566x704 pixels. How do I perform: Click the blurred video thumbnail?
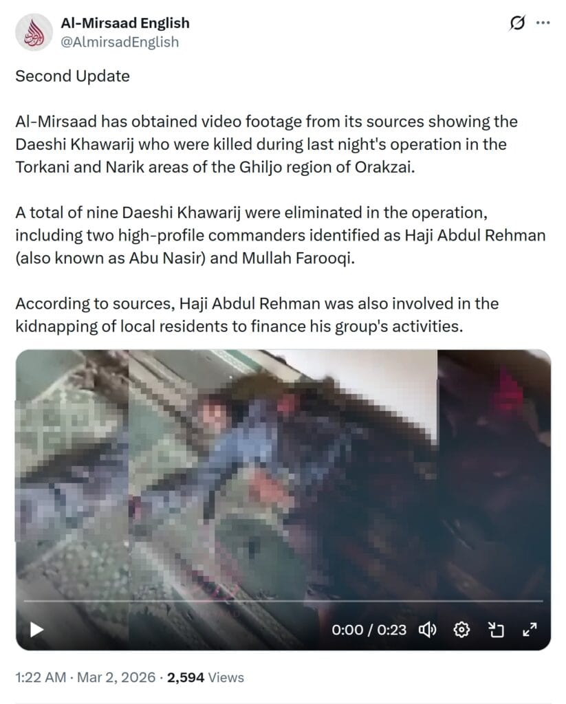click(283, 476)
